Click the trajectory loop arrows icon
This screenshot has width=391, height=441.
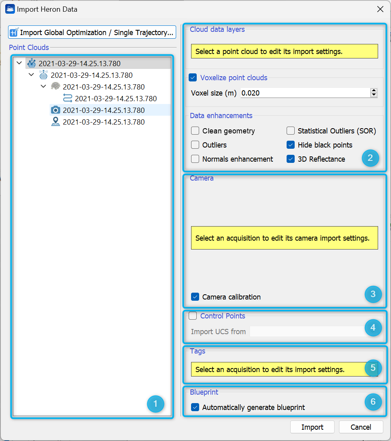(x=68, y=98)
